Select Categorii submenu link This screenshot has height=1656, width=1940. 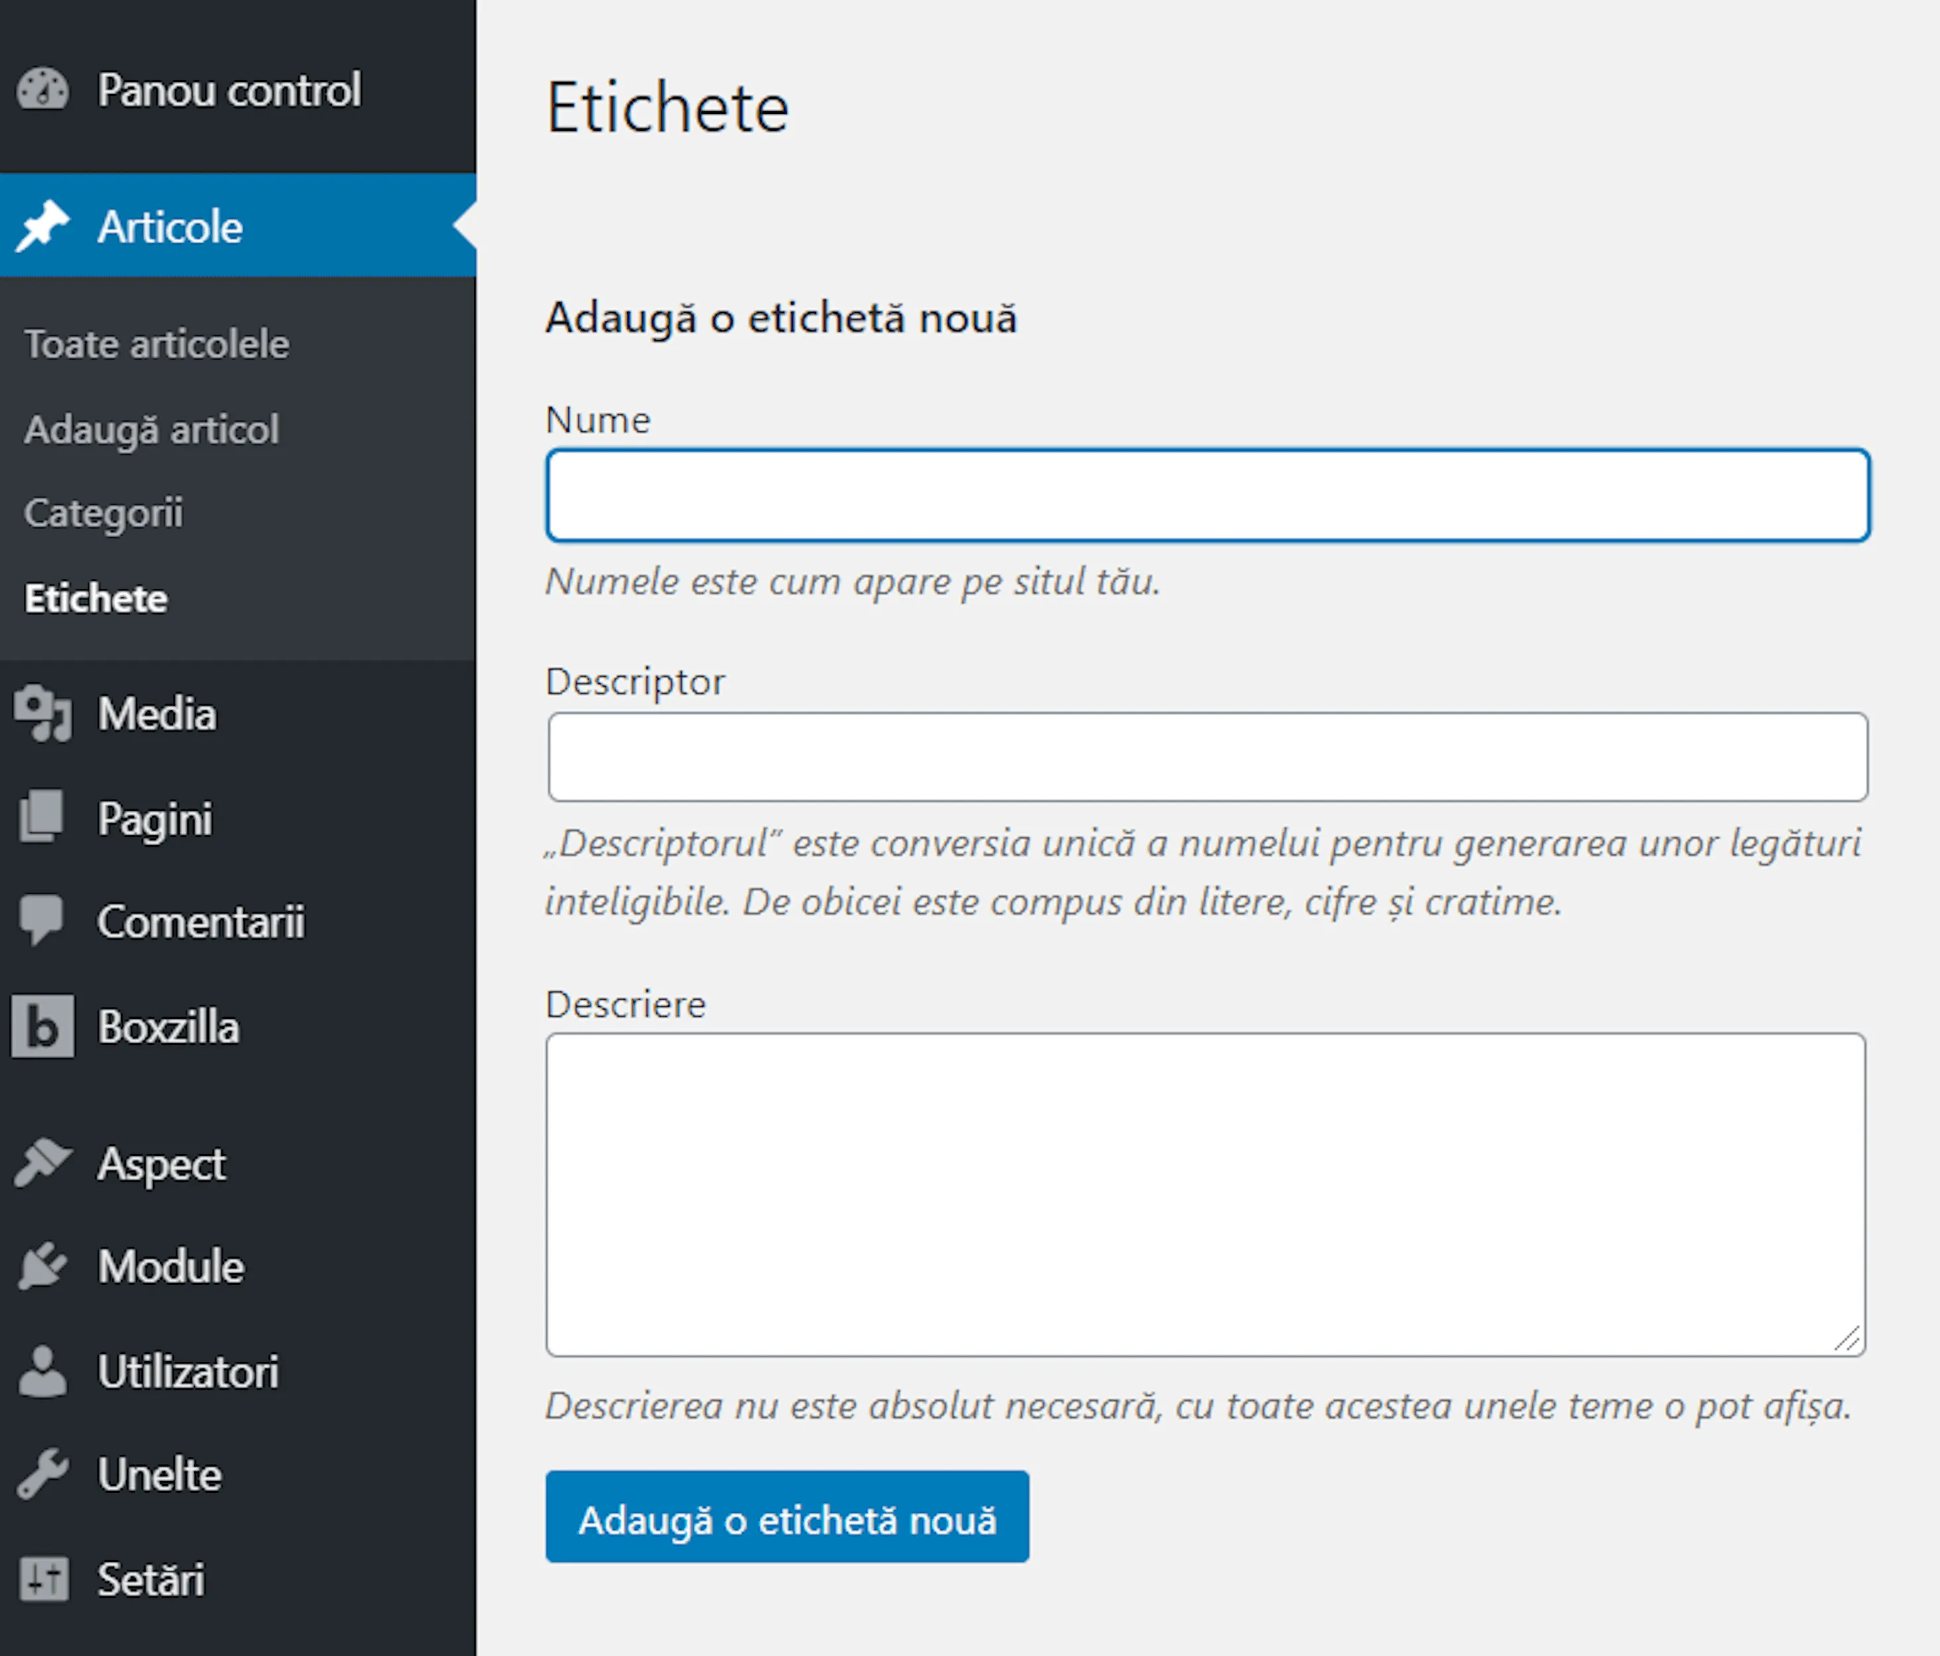tap(103, 513)
